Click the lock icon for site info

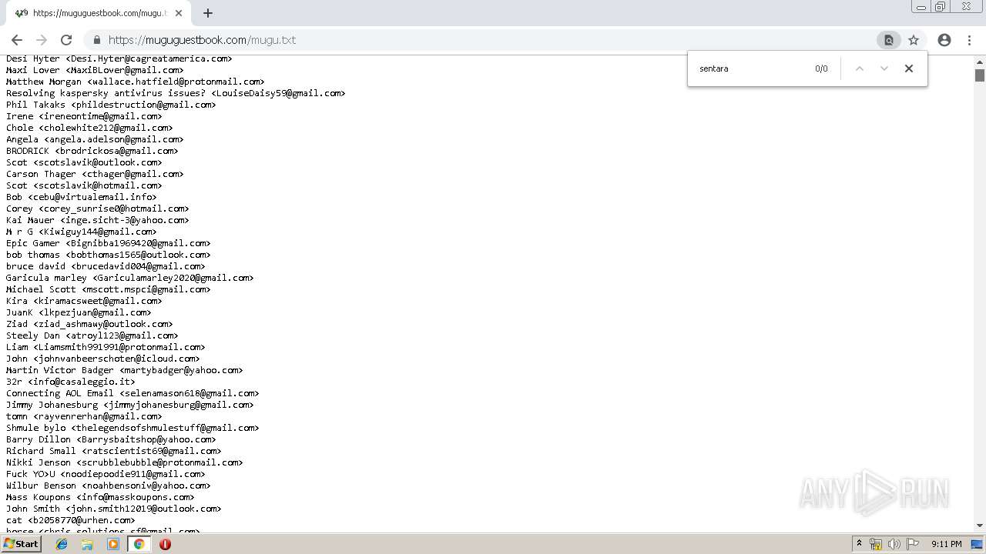tap(97, 40)
